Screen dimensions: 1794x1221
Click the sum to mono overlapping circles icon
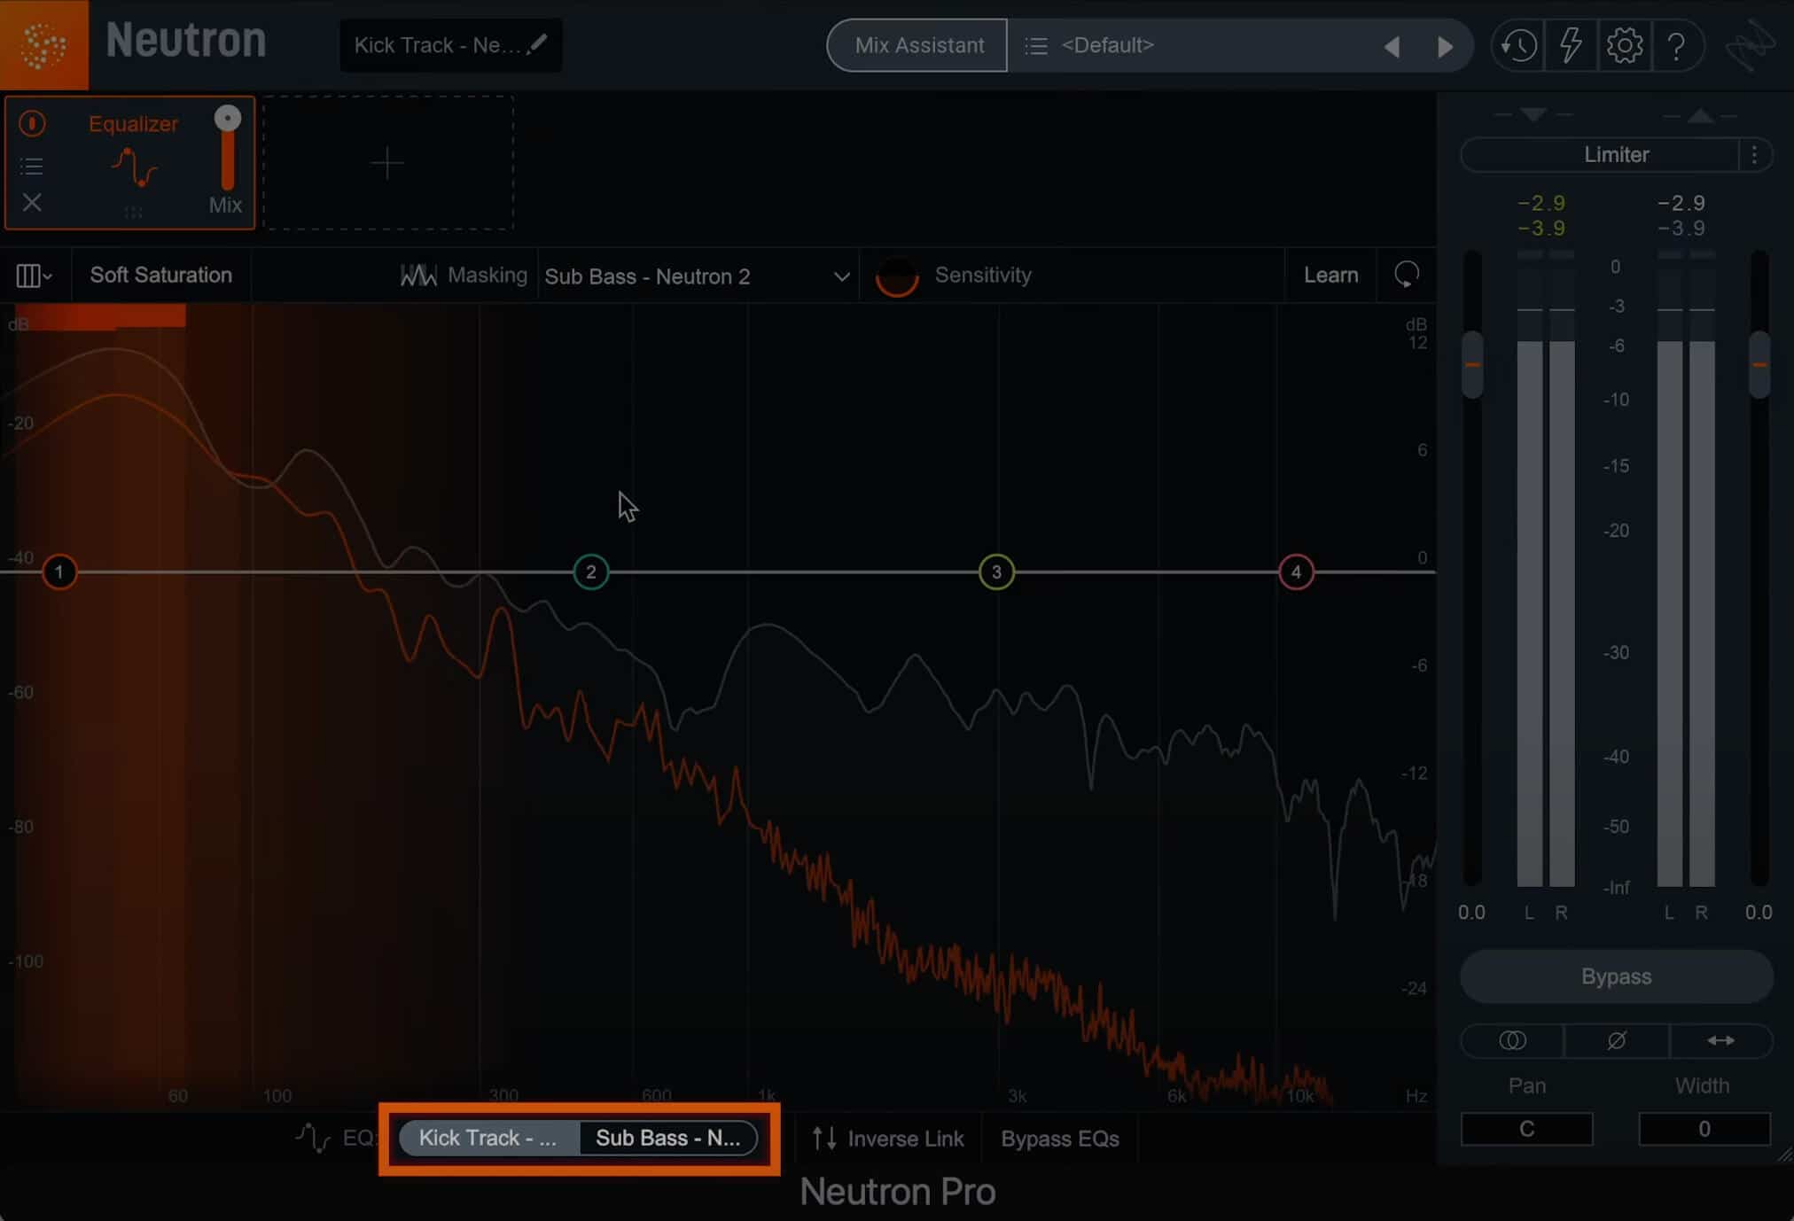pos(1512,1040)
